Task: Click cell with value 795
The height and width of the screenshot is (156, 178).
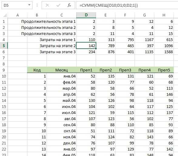Action: (125, 40)
